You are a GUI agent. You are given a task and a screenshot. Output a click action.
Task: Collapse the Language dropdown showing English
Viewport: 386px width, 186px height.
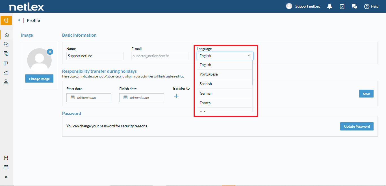225,56
